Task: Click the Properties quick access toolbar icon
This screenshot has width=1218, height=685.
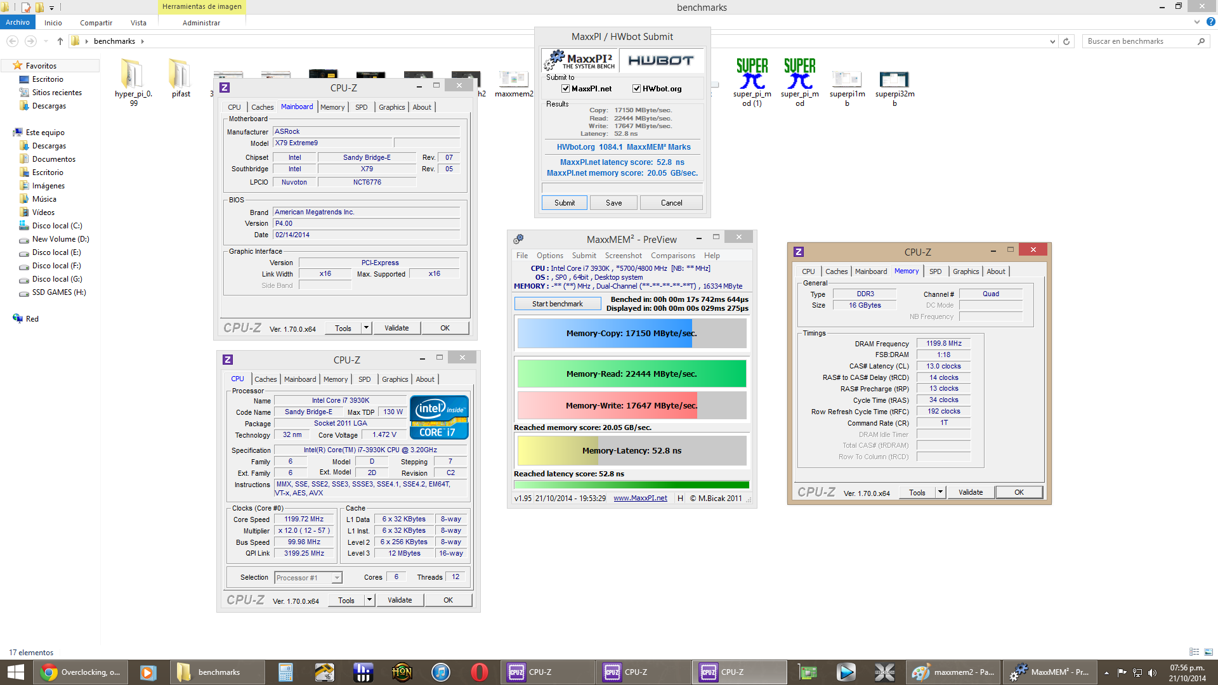Action: tap(26, 8)
